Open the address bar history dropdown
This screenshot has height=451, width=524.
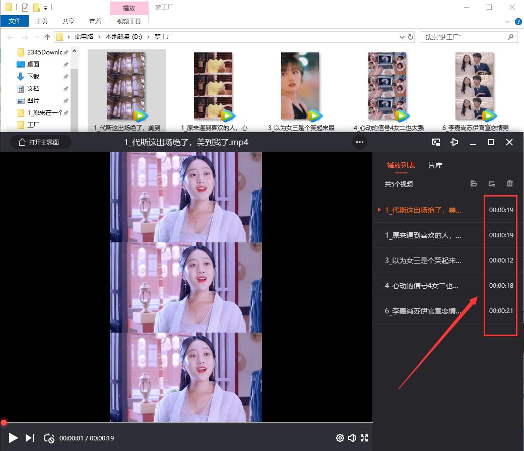pos(402,37)
